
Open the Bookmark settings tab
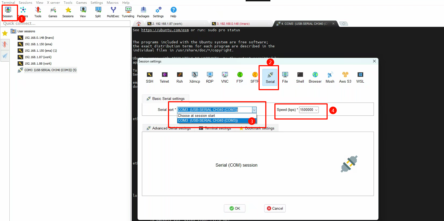257,128
